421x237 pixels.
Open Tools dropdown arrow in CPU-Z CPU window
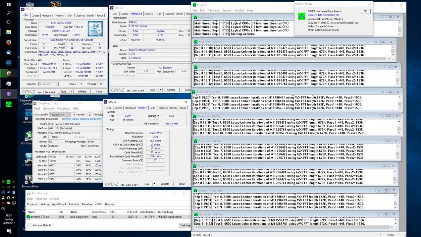click(x=71, y=91)
